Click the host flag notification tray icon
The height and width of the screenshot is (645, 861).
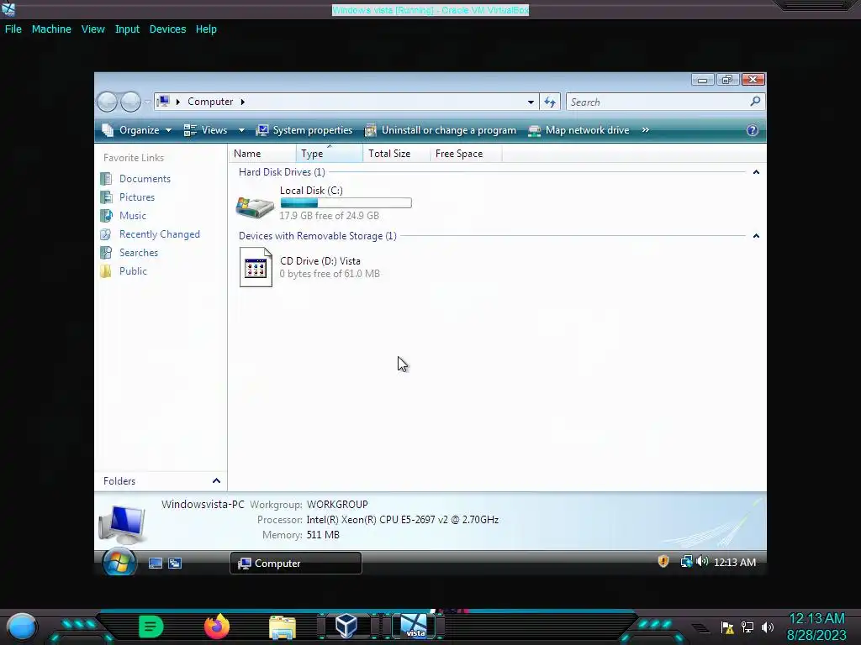[x=727, y=627]
